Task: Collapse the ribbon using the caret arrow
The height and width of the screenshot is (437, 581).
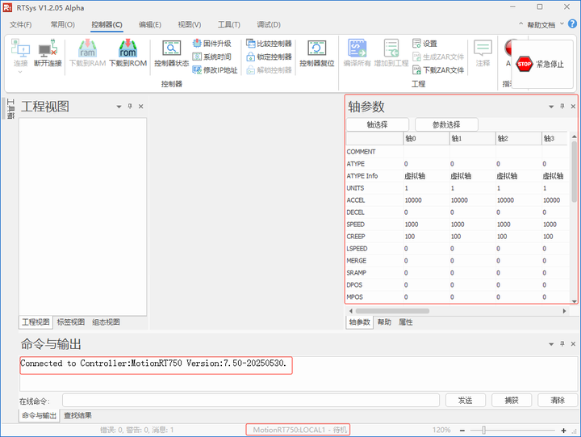Action: (x=520, y=24)
